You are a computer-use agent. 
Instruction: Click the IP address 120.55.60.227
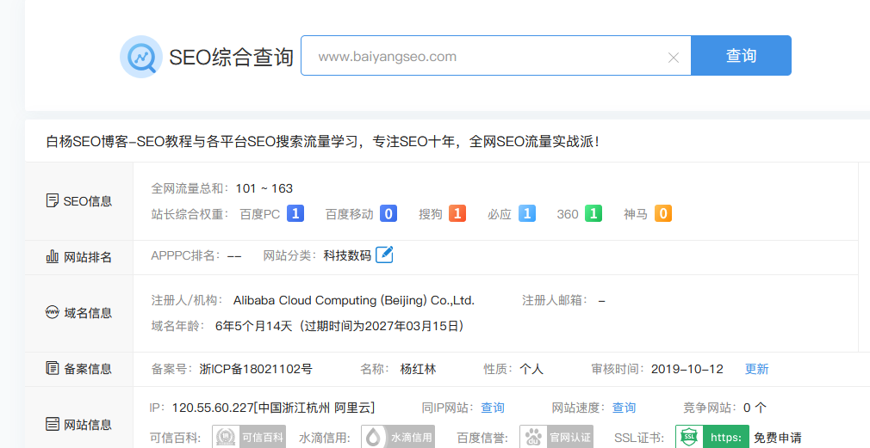coord(213,408)
